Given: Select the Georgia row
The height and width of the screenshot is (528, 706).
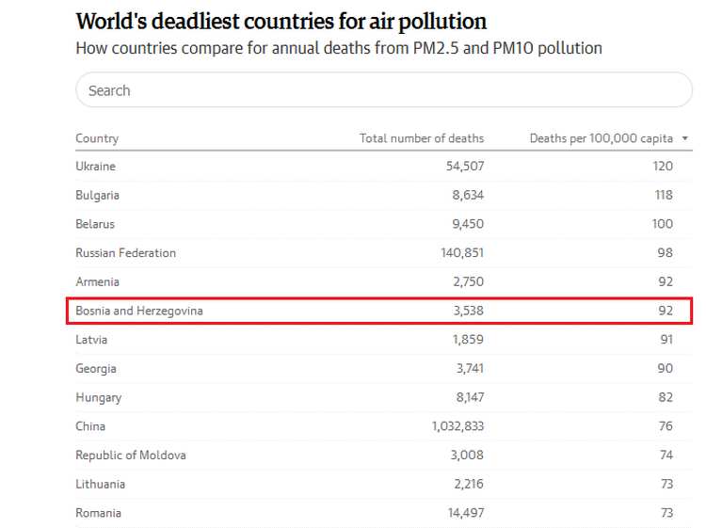Looking at the screenshot, I should click(x=96, y=369).
